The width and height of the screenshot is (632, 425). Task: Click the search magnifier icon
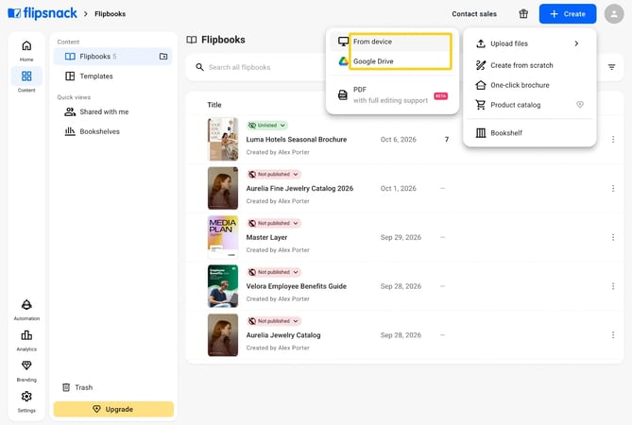[199, 67]
